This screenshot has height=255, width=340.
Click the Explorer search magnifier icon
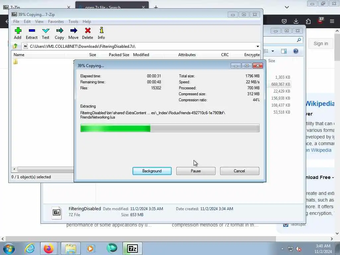299,40
